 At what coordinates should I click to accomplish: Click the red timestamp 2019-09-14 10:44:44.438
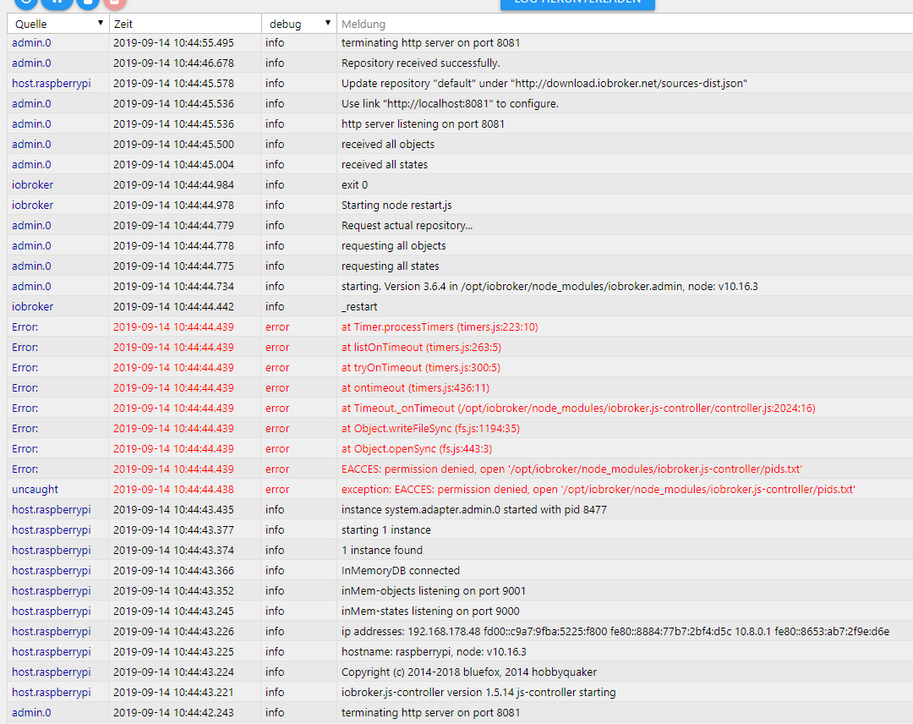click(x=173, y=489)
